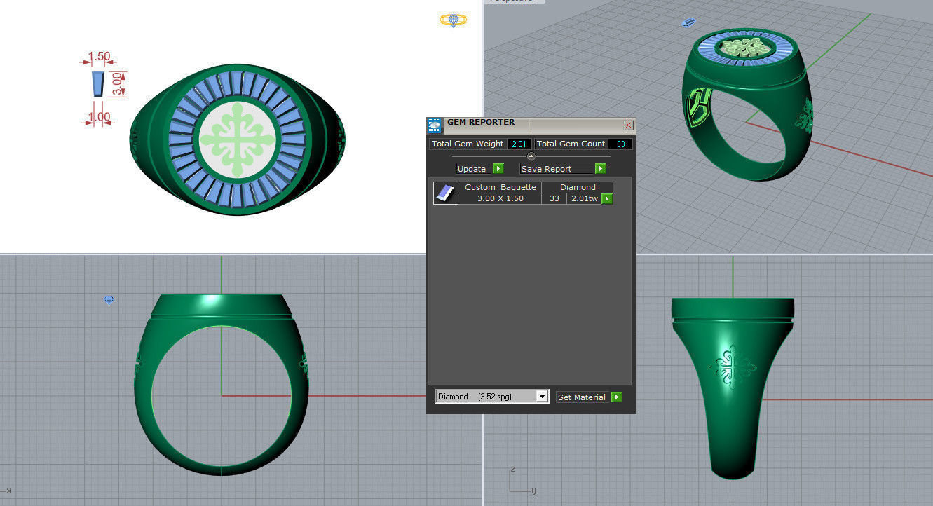Click the green Set Material arrow button
This screenshot has width=933, height=506.
(617, 397)
